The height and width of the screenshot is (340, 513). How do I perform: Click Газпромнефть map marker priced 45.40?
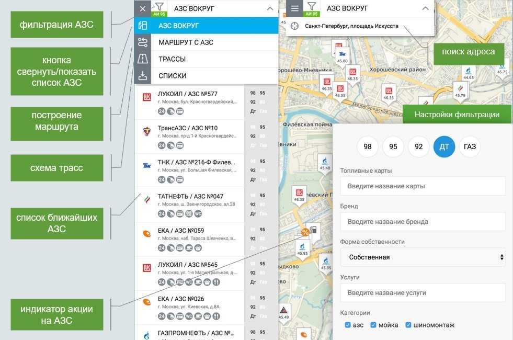pos(325,164)
